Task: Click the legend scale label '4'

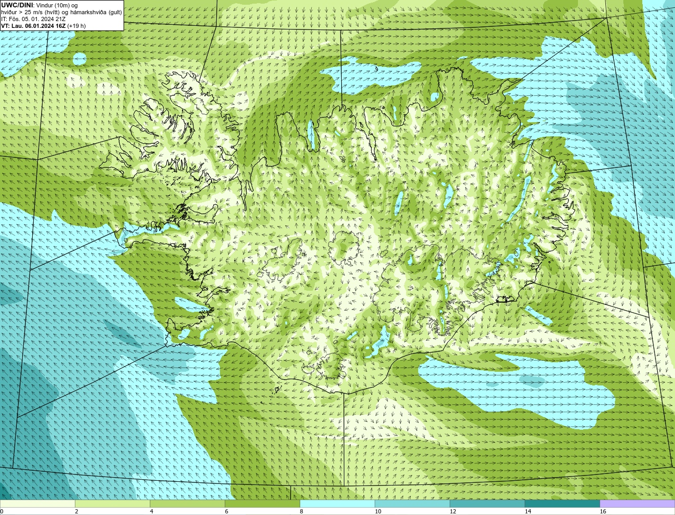Action: 151,511
